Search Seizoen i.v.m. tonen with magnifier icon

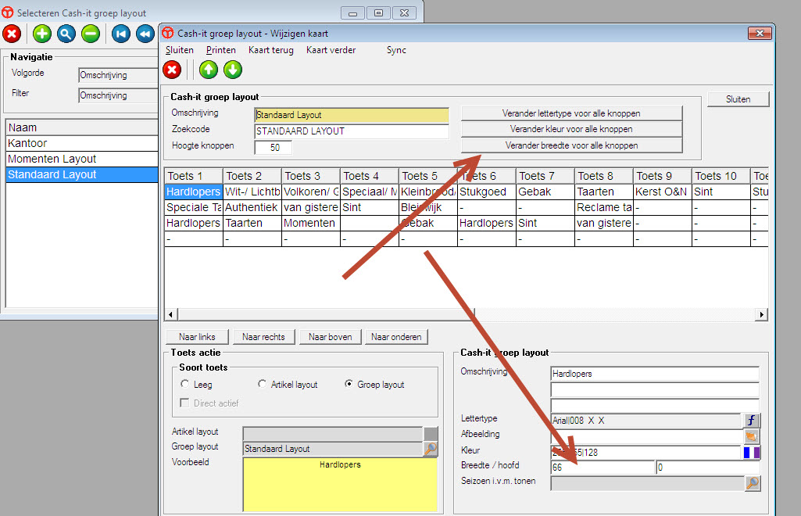753,483
